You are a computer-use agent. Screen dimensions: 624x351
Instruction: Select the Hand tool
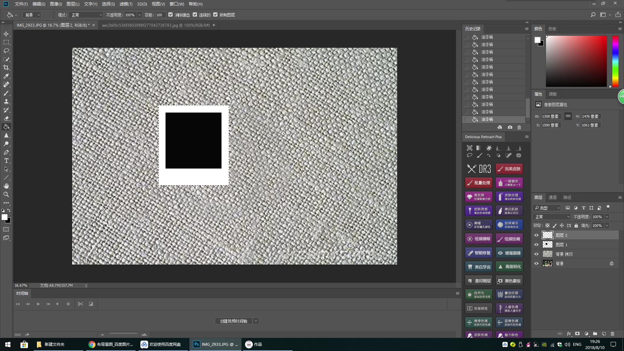[6, 186]
